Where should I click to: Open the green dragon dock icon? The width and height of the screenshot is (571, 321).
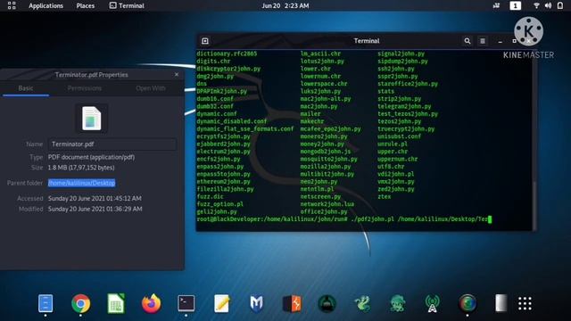(362, 303)
